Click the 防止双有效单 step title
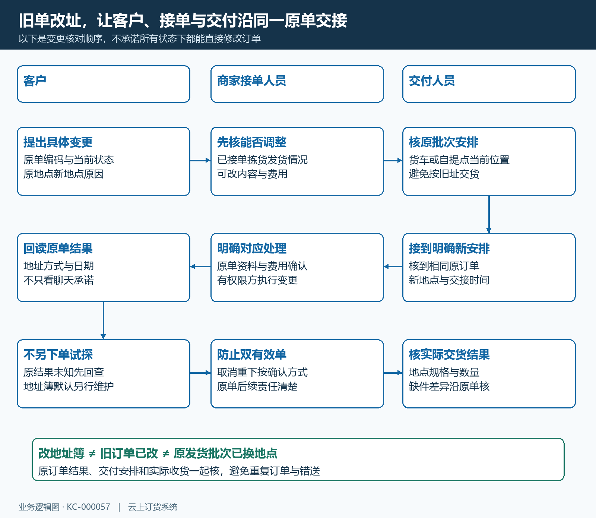The height and width of the screenshot is (518, 596). tap(252, 355)
